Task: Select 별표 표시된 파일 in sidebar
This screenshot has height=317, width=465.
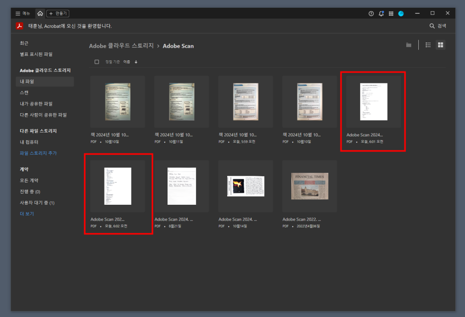Action: coord(36,54)
